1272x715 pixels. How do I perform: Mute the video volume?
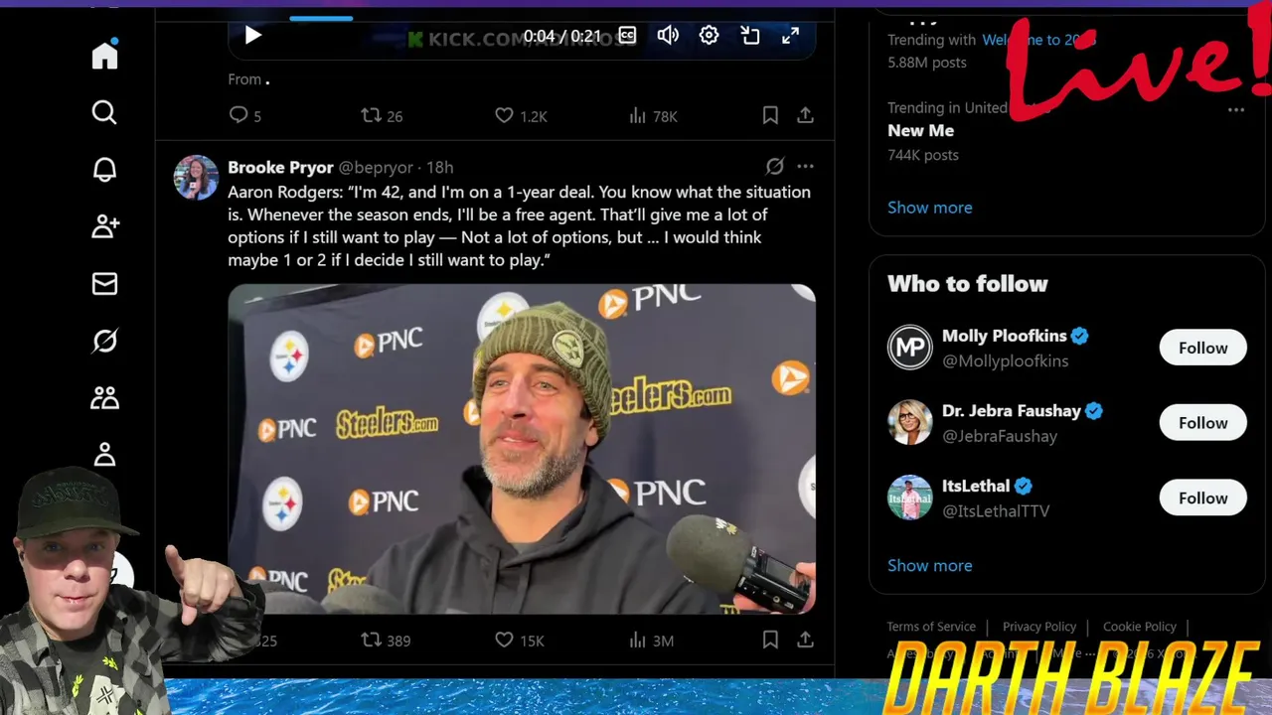click(668, 36)
